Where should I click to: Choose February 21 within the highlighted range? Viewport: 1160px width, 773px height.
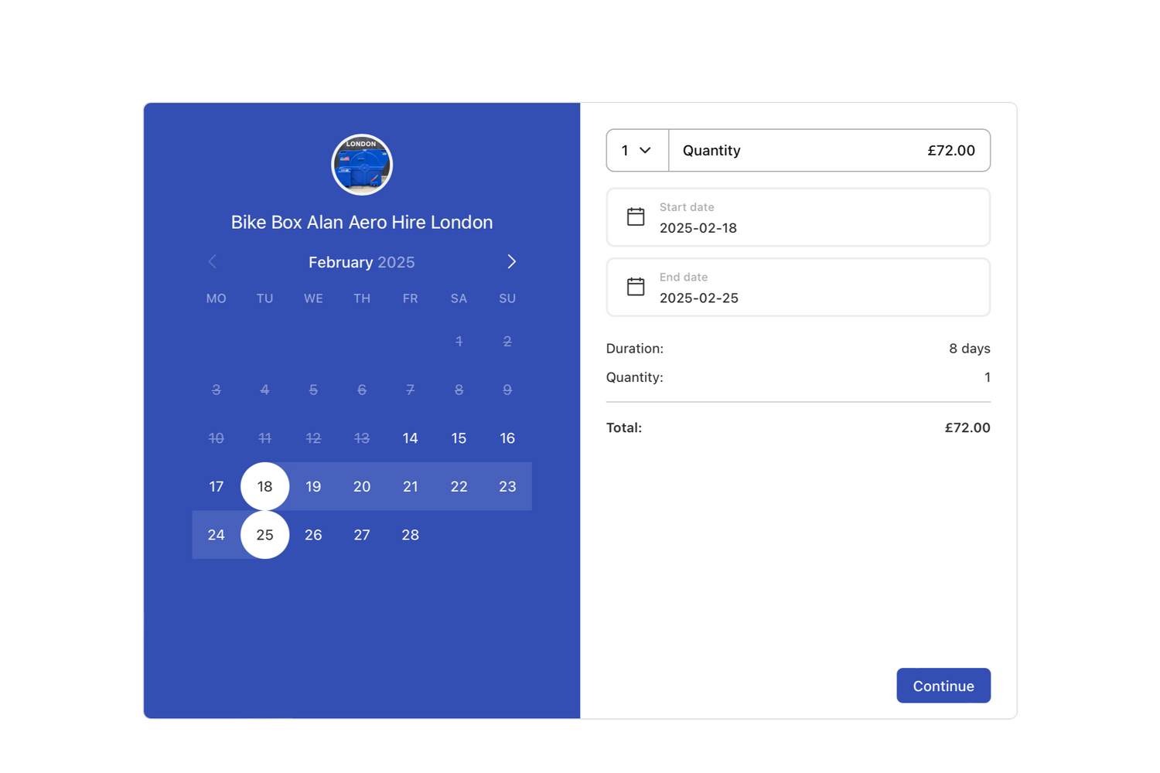point(410,487)
